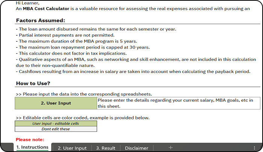Open the 3. Result sheet tab
Screen dimensions: 263x152
coord(106,148)
